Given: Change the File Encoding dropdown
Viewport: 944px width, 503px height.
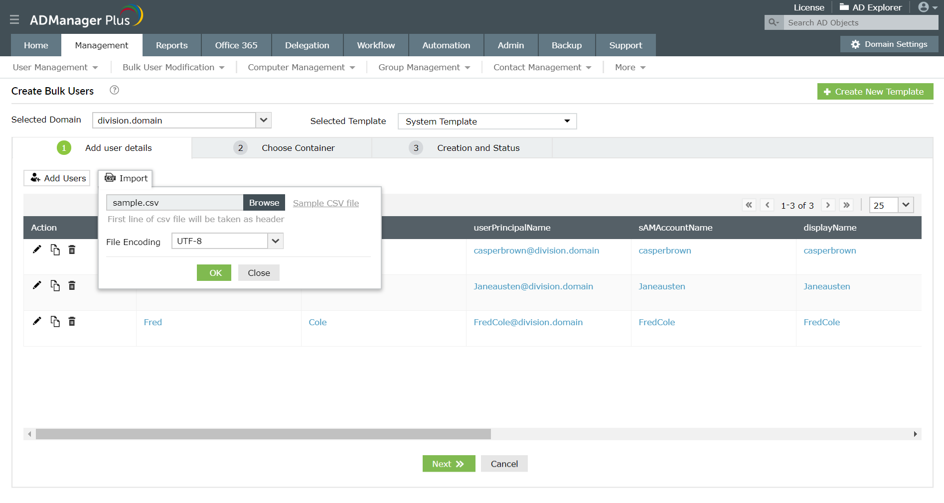Looking at the screenshot, I should pos(275,241).
